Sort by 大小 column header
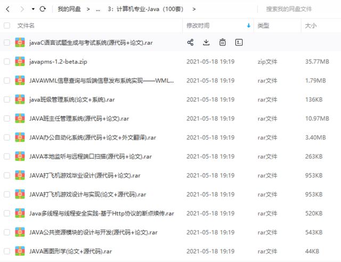 point(311,26)
